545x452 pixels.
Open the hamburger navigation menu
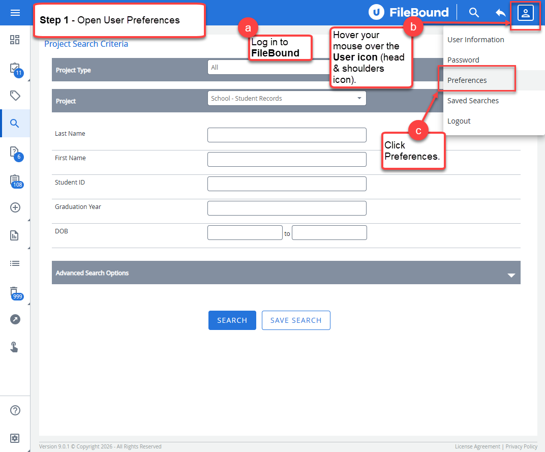pyautogui.click(x=15, y=13)
